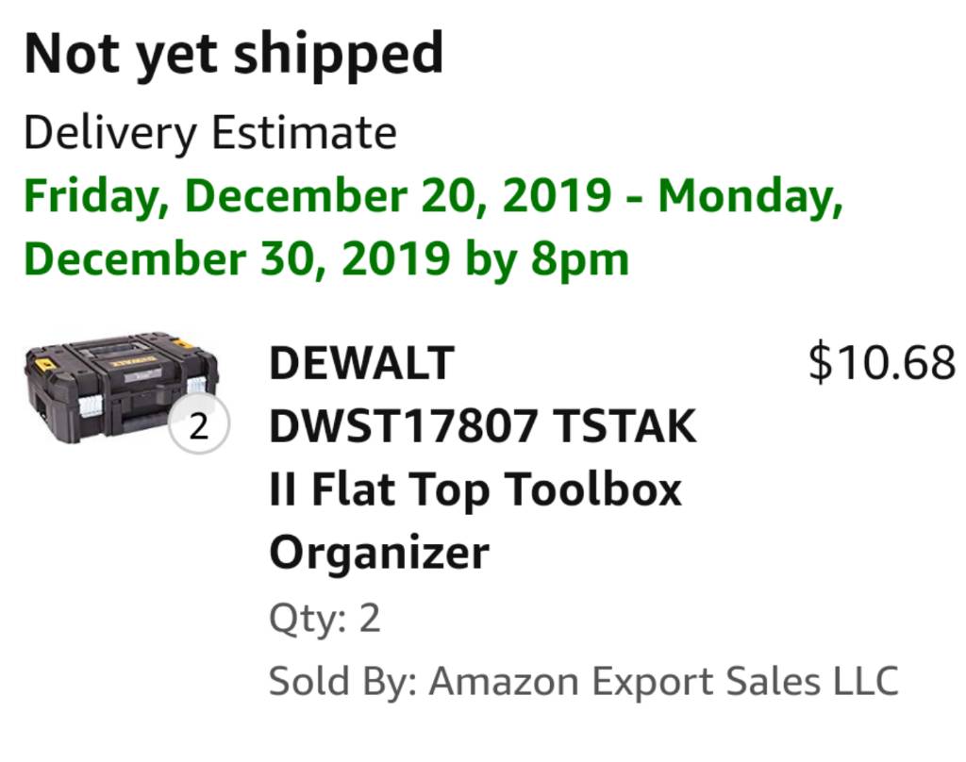The height and width of the screenshot is (762, 966).
Task: Tap the "by 8pm" delivery time text
Action: (546, 258)
